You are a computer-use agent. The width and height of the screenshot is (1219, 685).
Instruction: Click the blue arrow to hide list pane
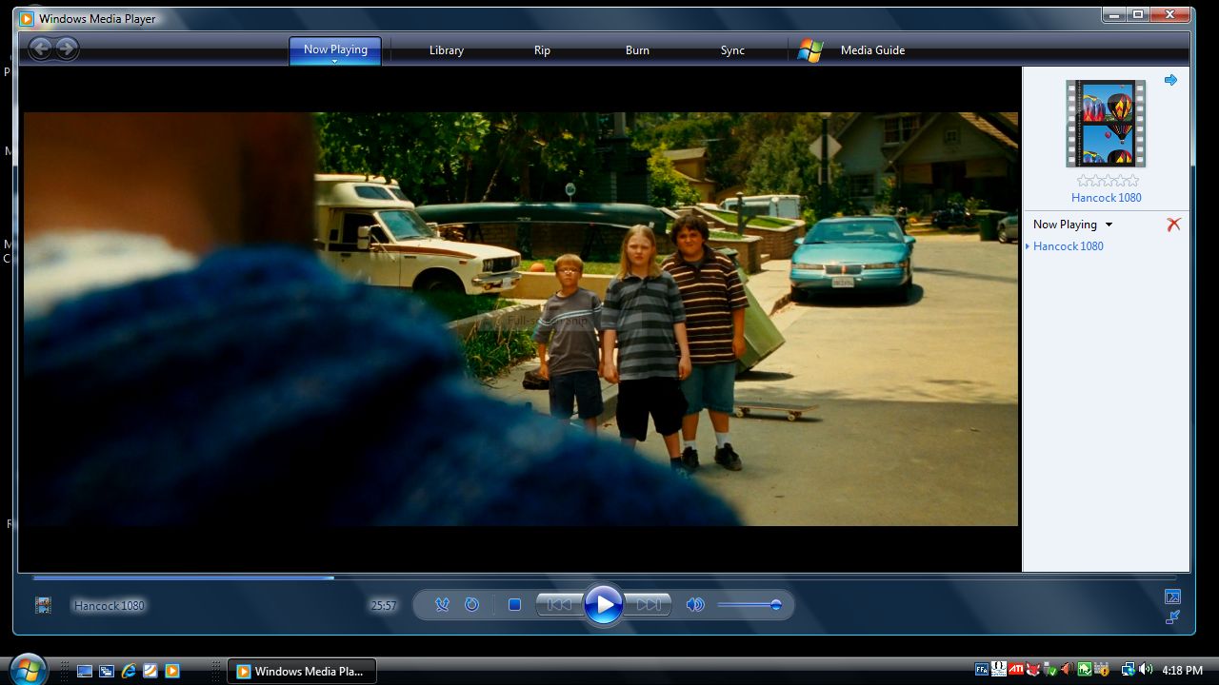(1170, 80)
